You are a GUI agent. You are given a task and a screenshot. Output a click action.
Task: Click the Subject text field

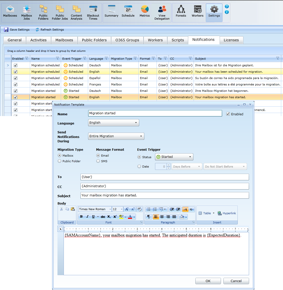click(164, 195)
